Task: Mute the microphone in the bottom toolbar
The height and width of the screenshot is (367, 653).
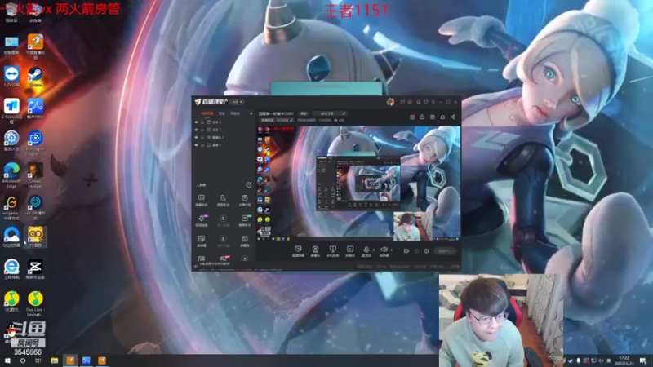Action: pos(366,251)
